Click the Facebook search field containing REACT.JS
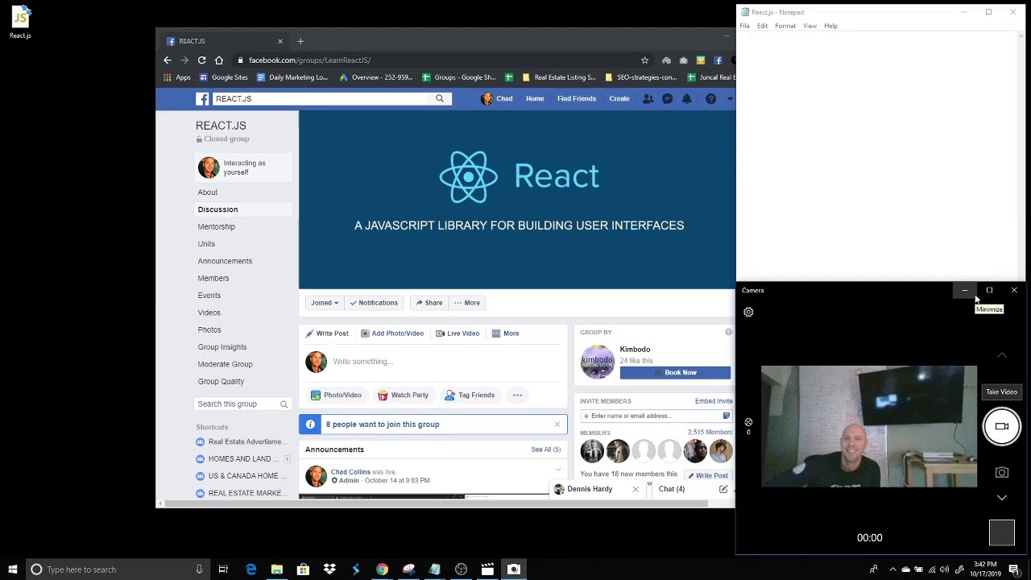This screenshot has width=1031, height=580. tap(322, 98)
